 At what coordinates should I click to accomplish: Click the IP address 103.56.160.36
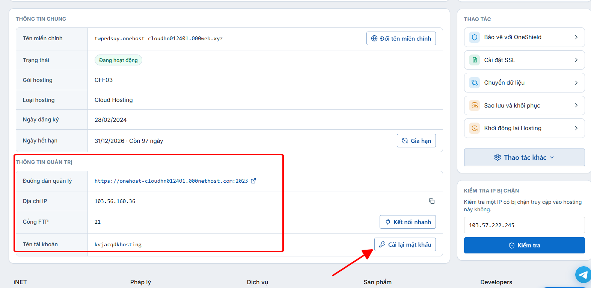click(x=115, y=201)
